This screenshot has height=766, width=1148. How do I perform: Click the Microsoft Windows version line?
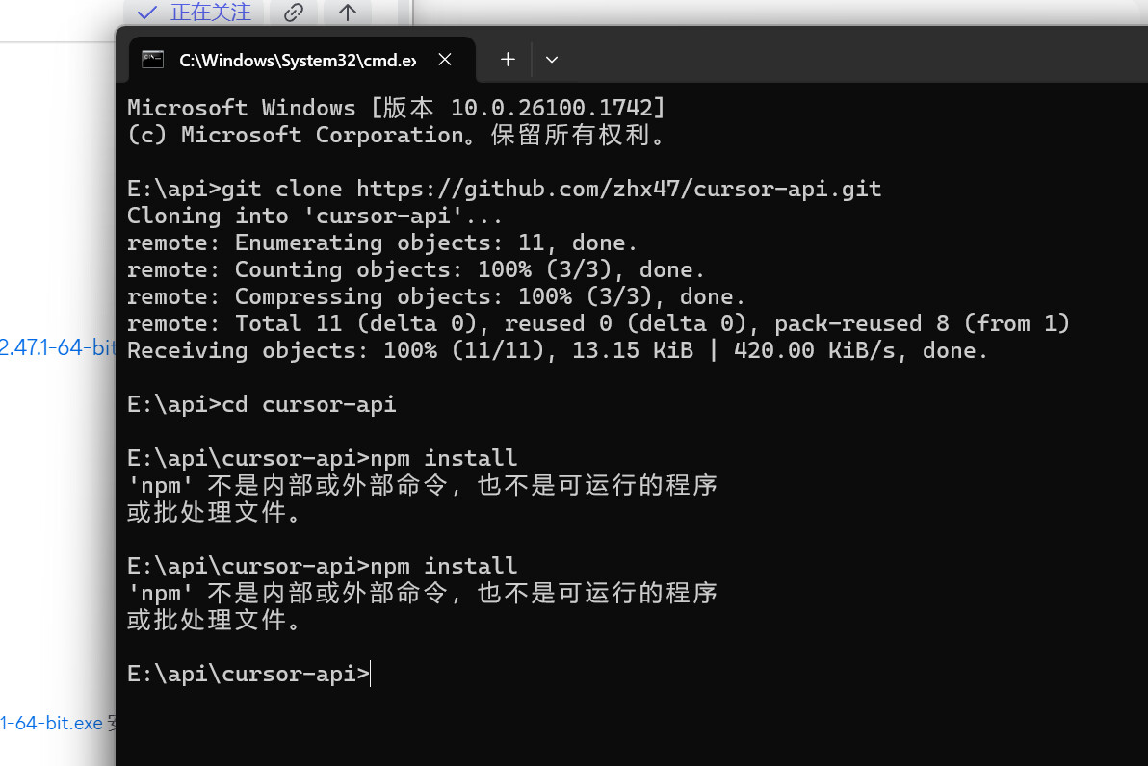point(396,108)
